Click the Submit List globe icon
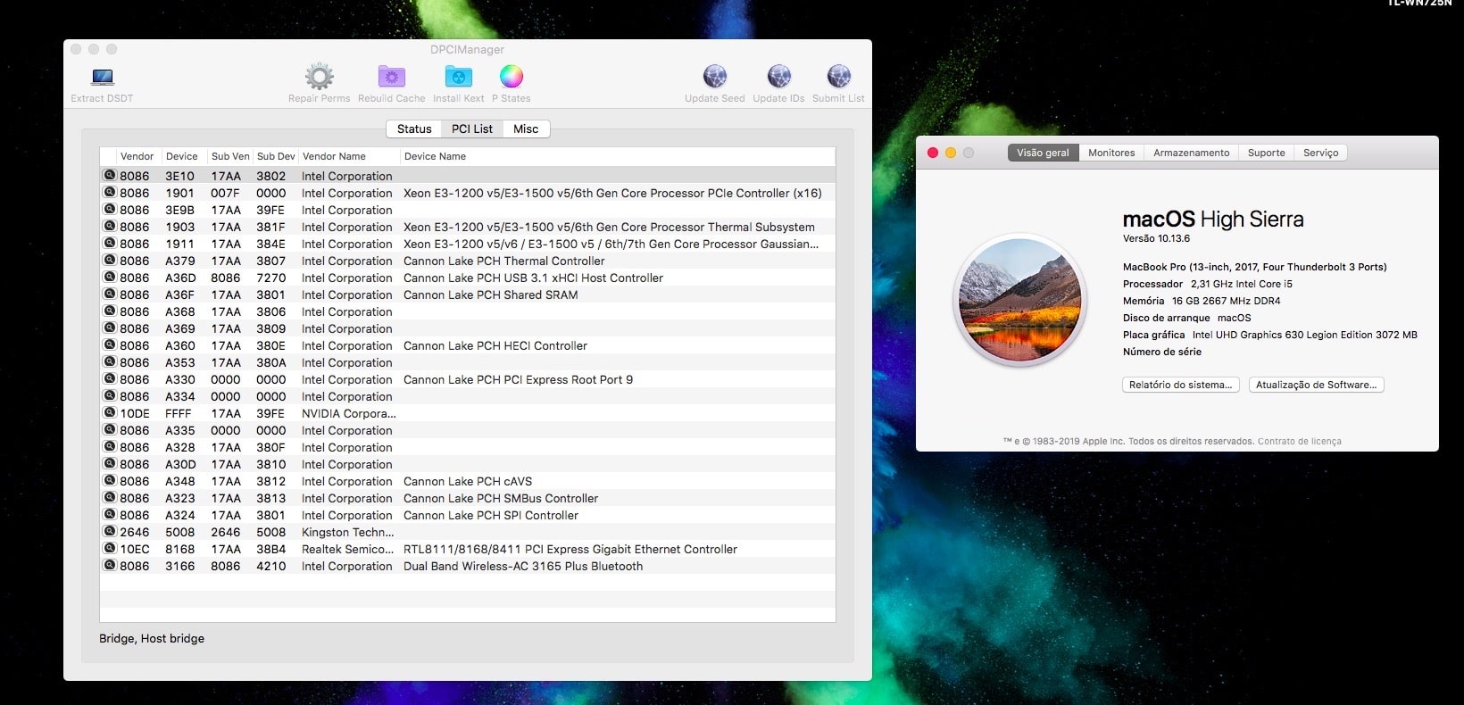Screen dimensions: 1464x705 point(838,77)
